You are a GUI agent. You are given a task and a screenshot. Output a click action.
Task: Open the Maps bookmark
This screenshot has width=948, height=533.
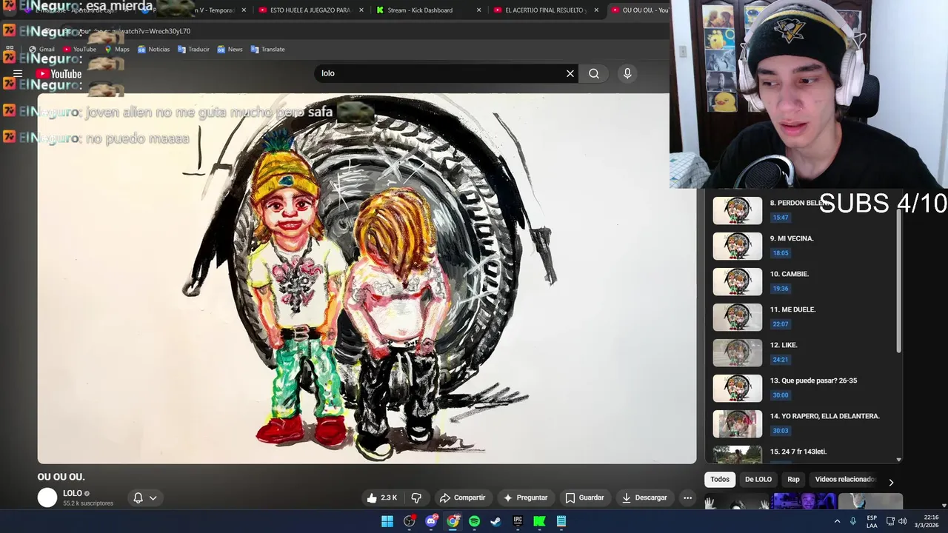coord(117,49)
